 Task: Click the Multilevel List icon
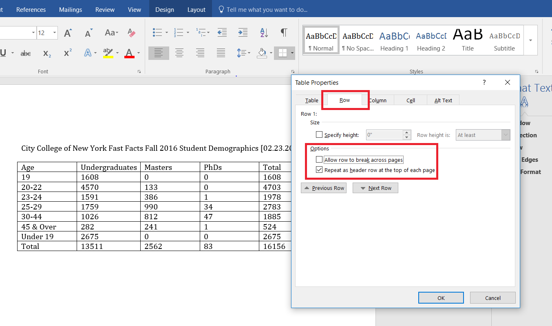pyautogui.click(x=200, y=33)
